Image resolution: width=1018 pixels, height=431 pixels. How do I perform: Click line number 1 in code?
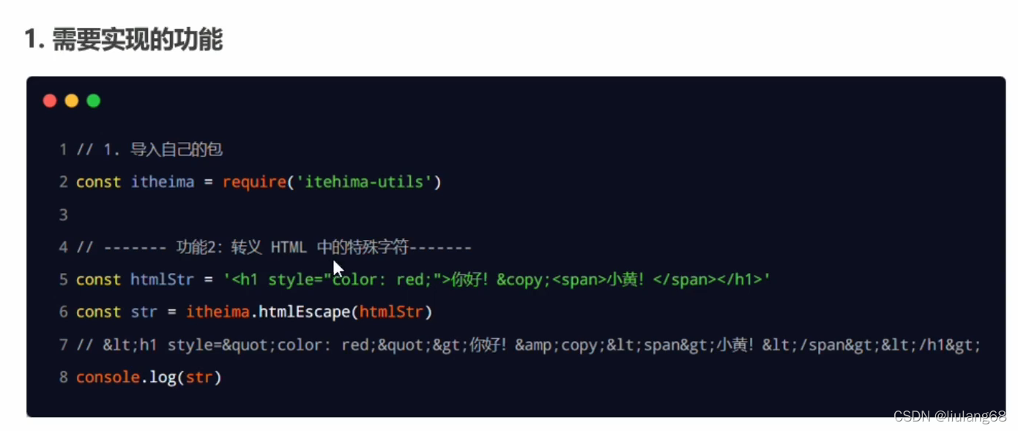(x=64, y=150)
